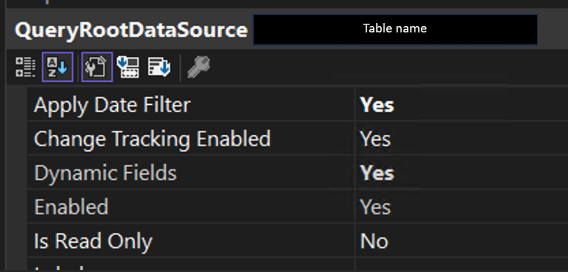Click the QueryRootDataSource header title

point(131,30)
